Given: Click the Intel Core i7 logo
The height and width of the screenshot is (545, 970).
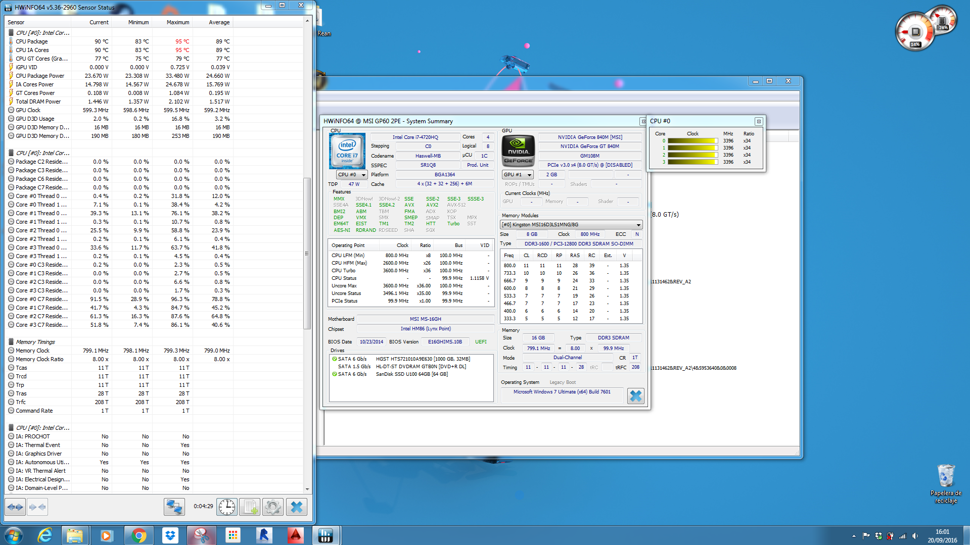Looking at the screenshot, I should pyautogui.click(x=347, y=151).
